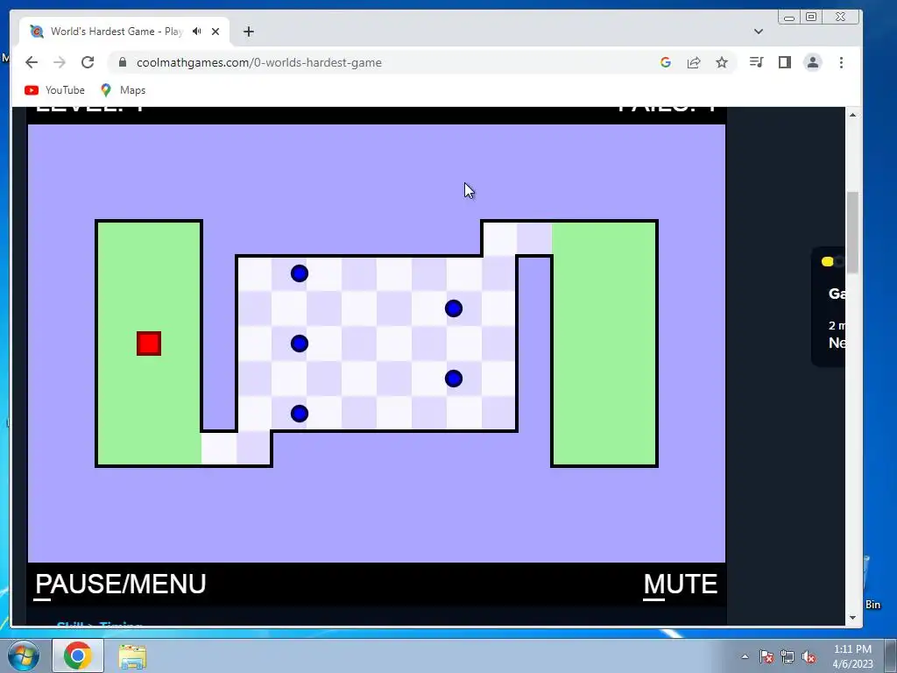Click the network tray icon
The height and width of the screenshot is (673, 897).
pyautogui.click(x=788, y=657)
